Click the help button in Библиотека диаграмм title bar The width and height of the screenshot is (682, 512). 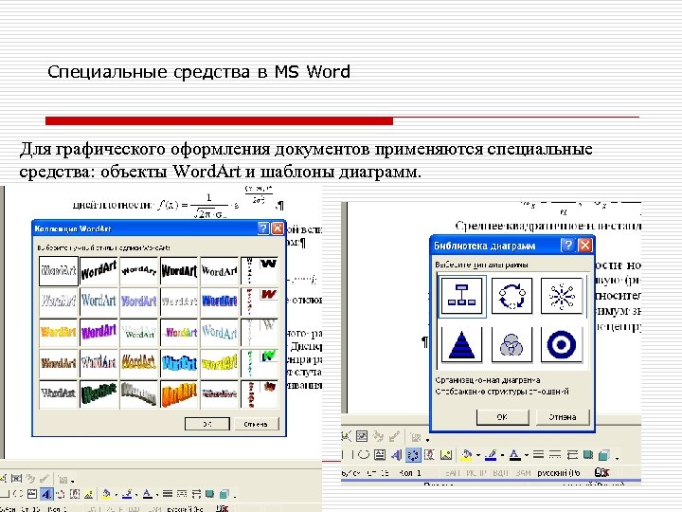point(567,246)
